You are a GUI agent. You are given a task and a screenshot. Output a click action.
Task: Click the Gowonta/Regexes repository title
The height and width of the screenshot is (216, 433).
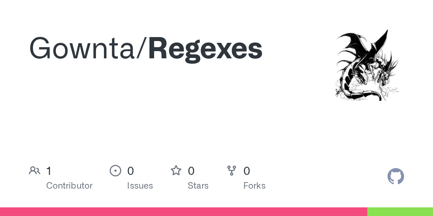click(x=146, y=49)
